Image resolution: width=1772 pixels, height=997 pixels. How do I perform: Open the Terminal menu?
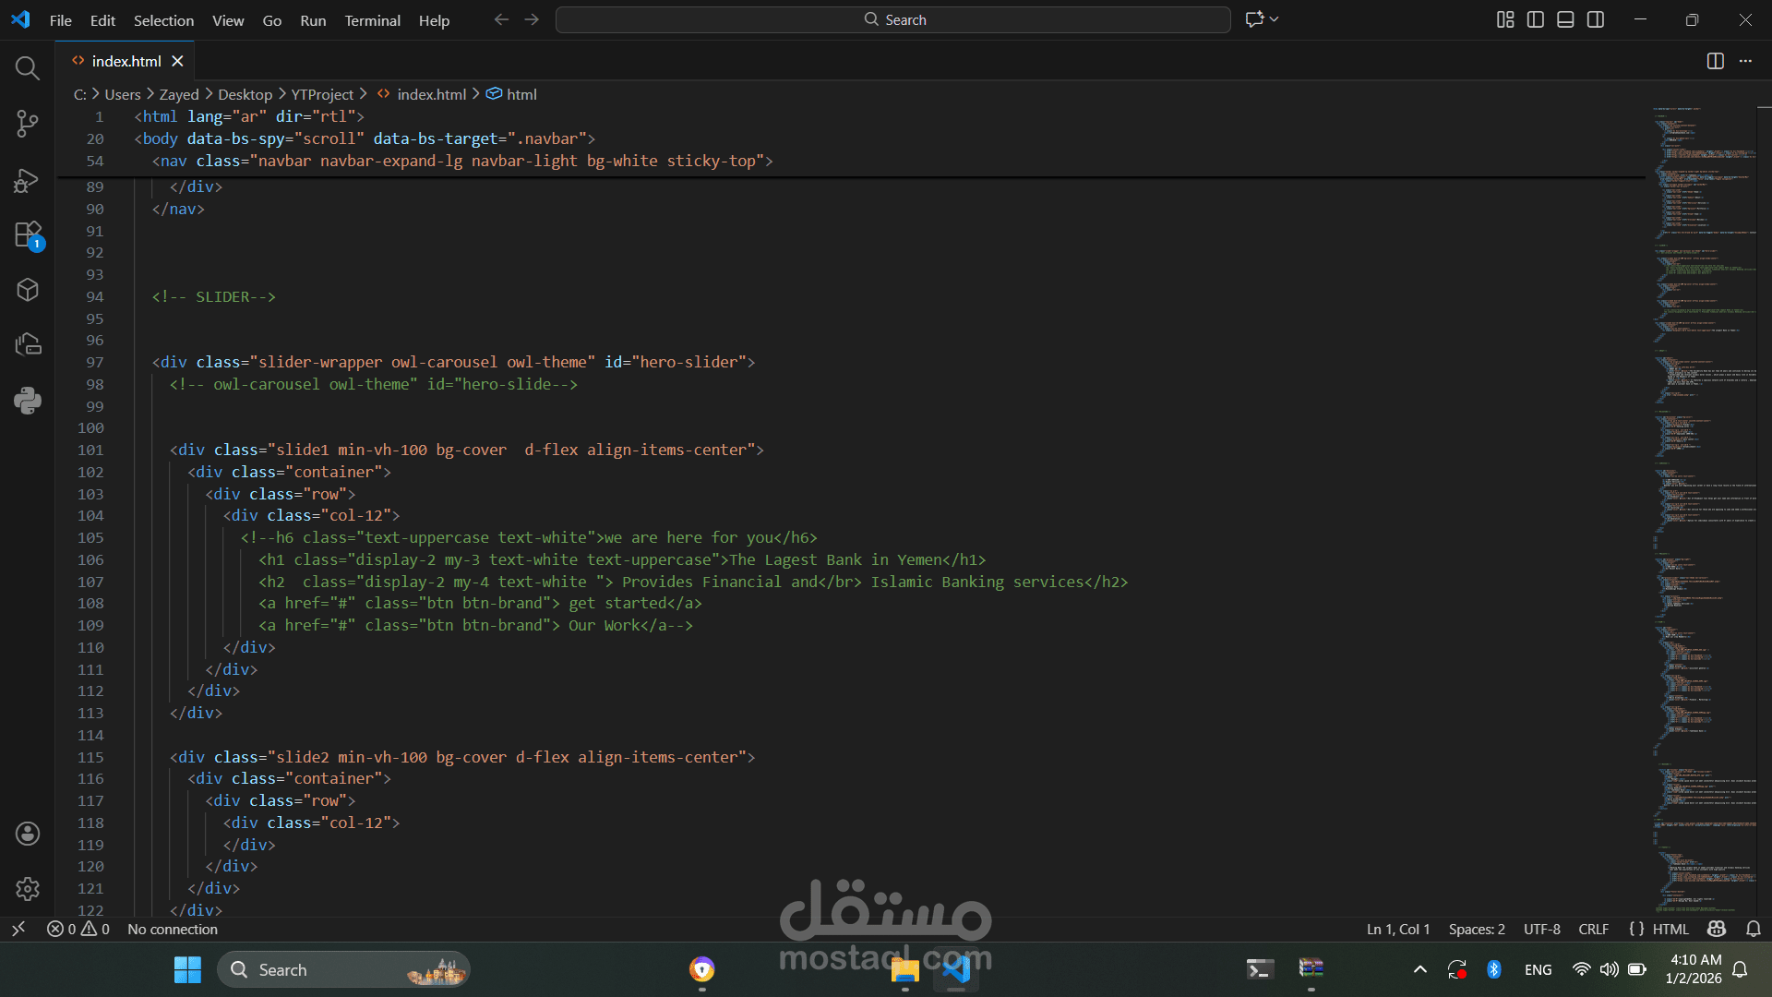point(372,20)
